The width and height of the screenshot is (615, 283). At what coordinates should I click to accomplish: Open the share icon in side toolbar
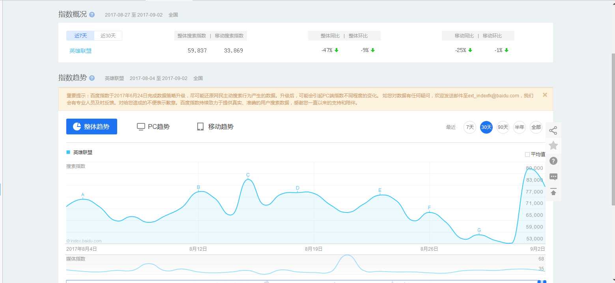[553, 130]
